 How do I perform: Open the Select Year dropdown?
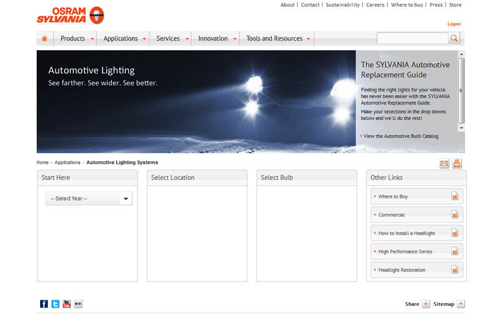point(89,198)
